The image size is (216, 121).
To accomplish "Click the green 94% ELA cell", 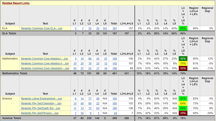I will point(183,28).
